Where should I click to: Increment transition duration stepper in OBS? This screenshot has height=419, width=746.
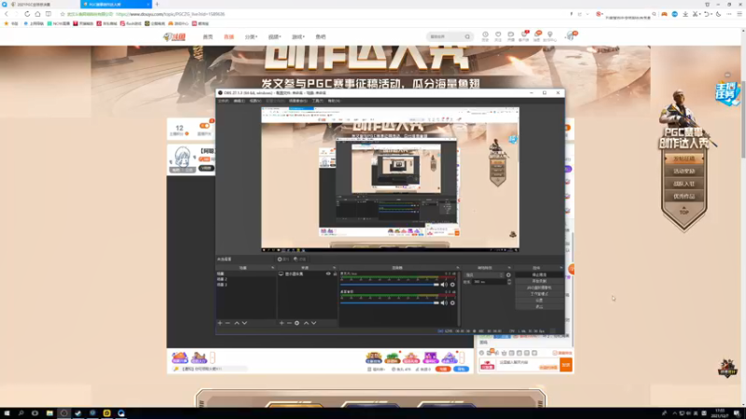509,280
